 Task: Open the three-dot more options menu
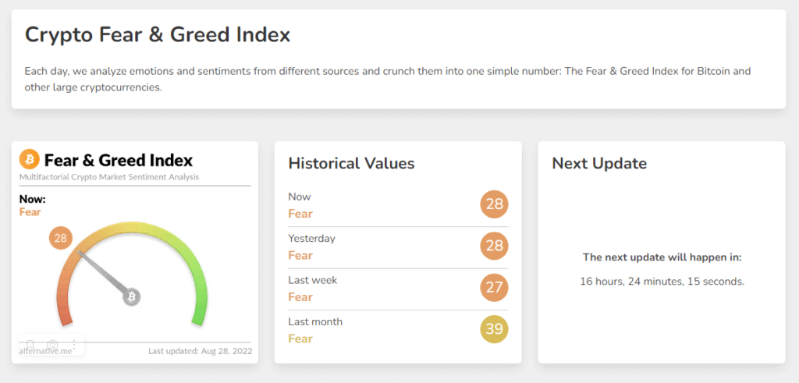(x=74, y=345)
